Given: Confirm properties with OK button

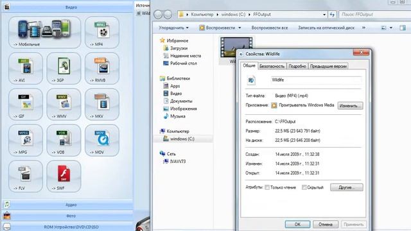Looking at the screenshot, I should click(x=297, y=225).
